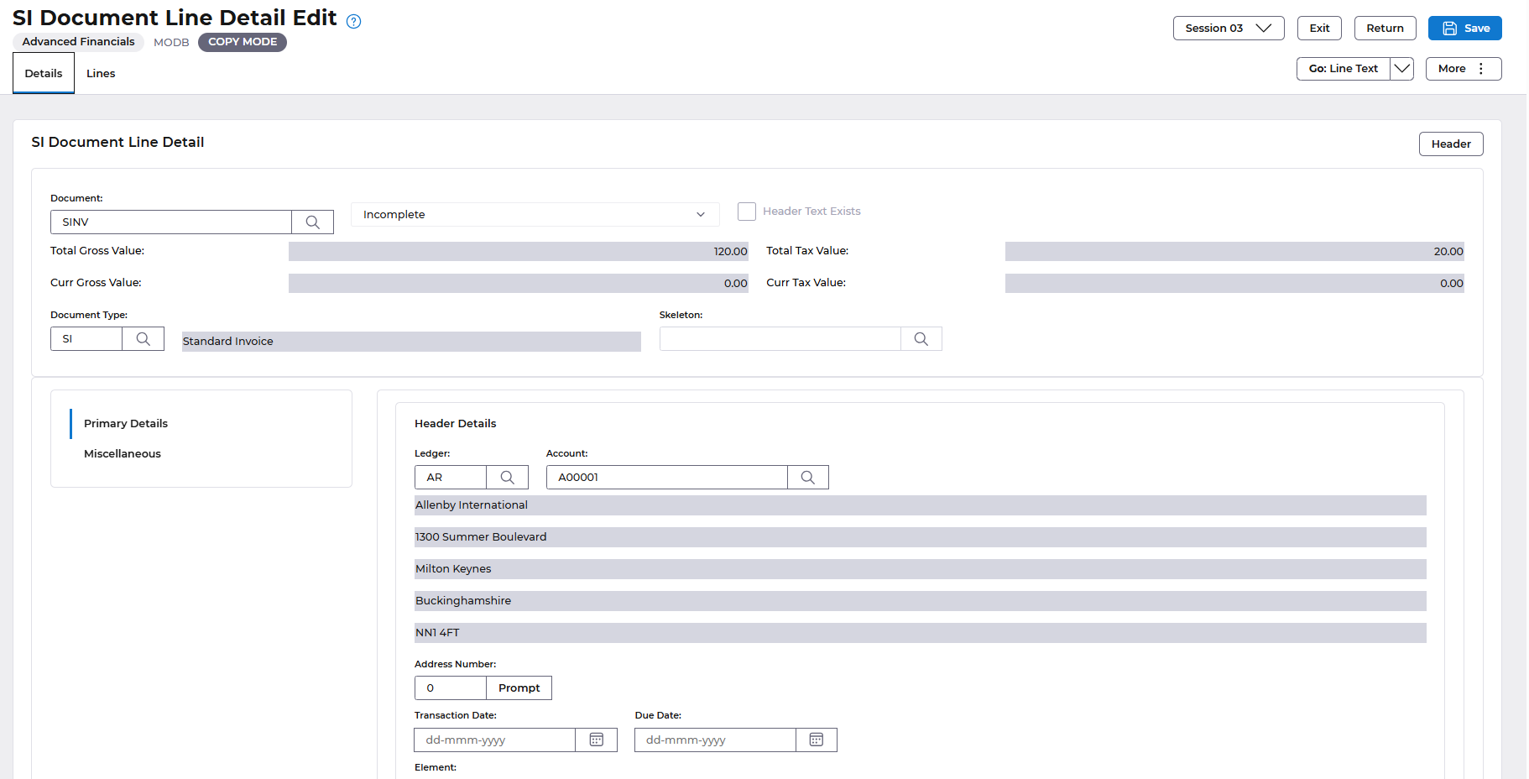This screenshot has width=1529, height=779.
Task: Open the More options menu
Action: pyautogui.click(x=1463, y=69)
